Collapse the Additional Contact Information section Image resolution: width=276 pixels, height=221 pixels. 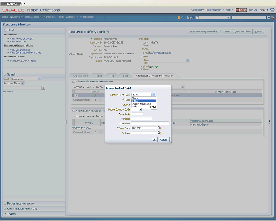(74, 82)
